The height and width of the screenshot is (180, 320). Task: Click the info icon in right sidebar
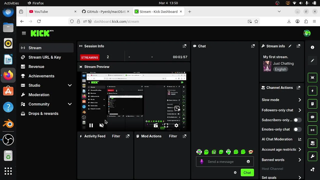point(312,47)
